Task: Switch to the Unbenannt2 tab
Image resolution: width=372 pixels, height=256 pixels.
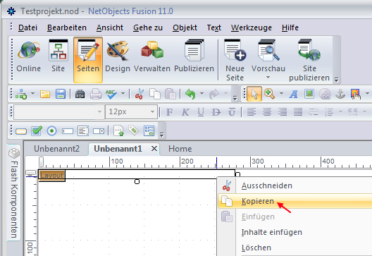Action: click(x=56, y=149)
